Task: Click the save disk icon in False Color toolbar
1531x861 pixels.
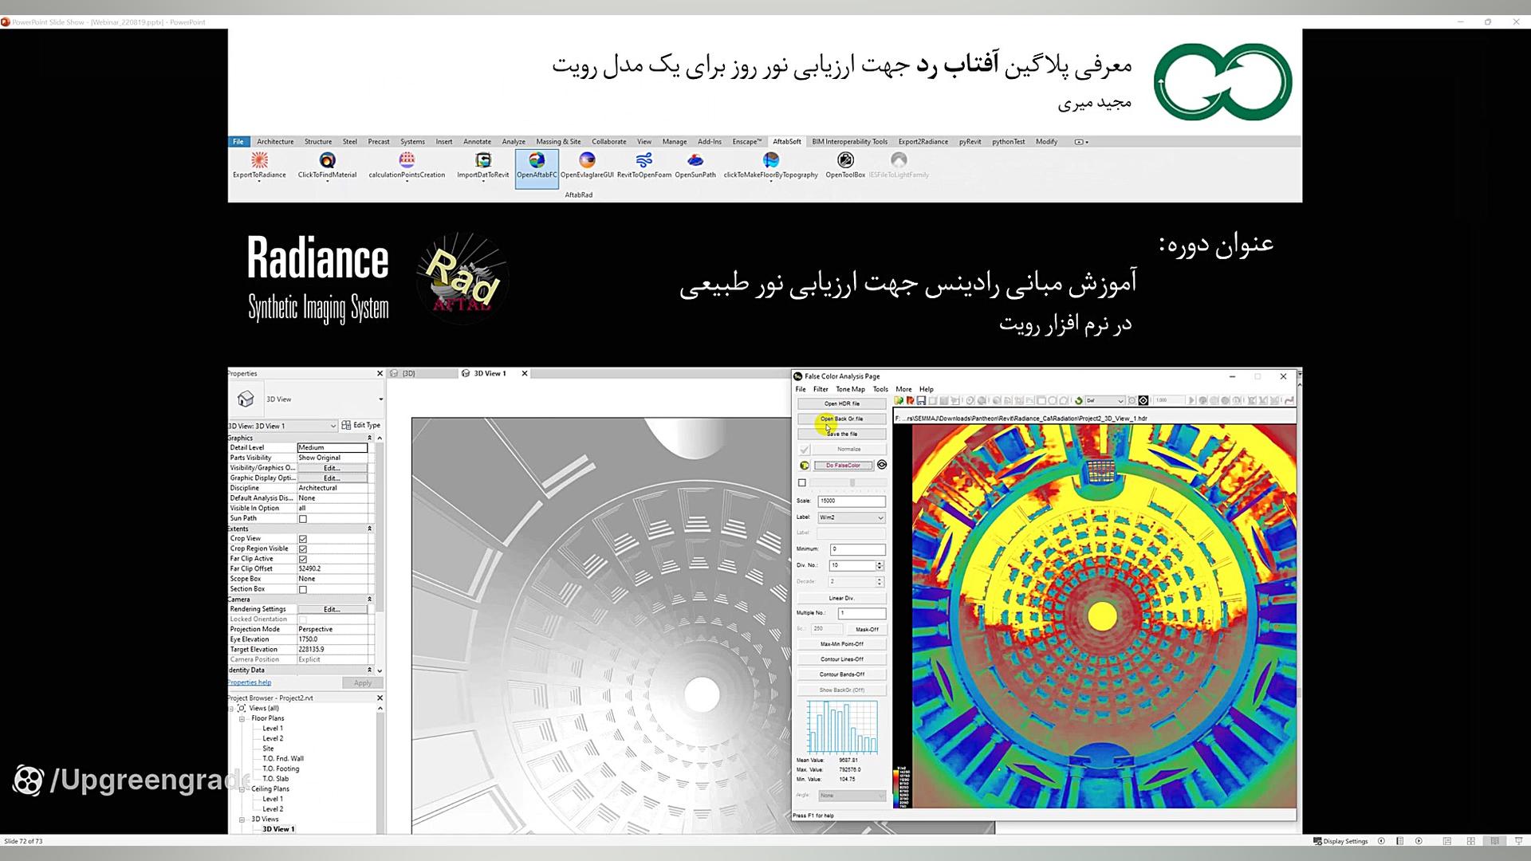Action: click(x=921, y=400)
